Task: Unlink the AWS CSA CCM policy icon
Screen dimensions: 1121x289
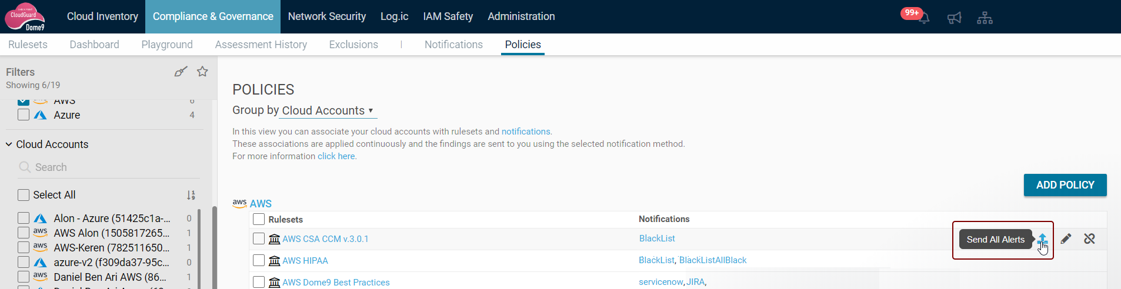Action: coord(1089,238)
